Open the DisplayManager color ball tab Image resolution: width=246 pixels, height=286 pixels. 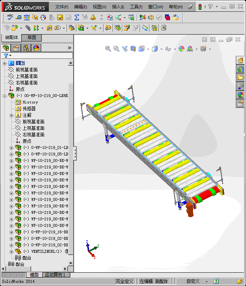pyautogui.click(x=36, y=48)
